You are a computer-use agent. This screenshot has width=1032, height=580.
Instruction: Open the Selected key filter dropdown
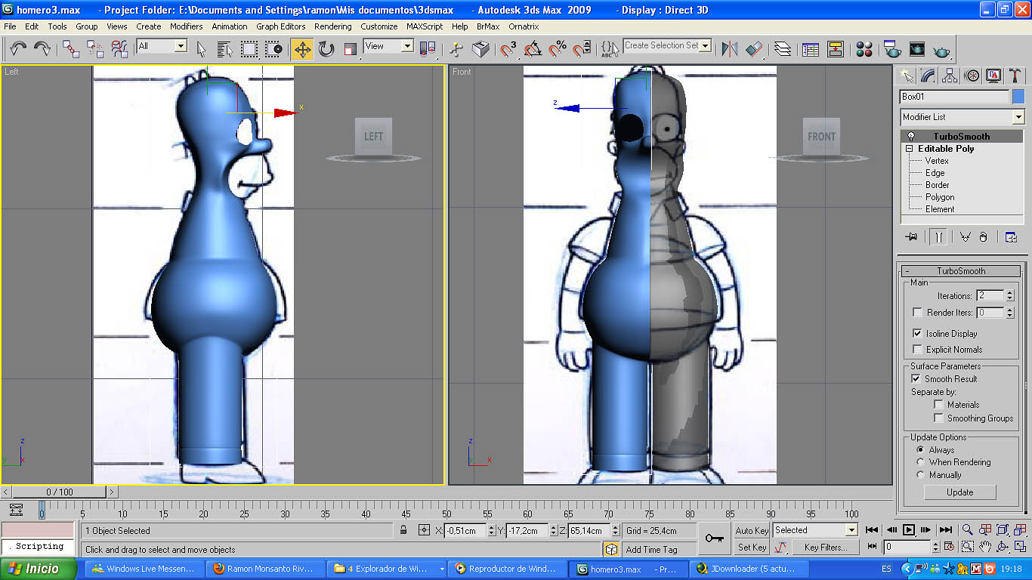(x=851, y=530)
